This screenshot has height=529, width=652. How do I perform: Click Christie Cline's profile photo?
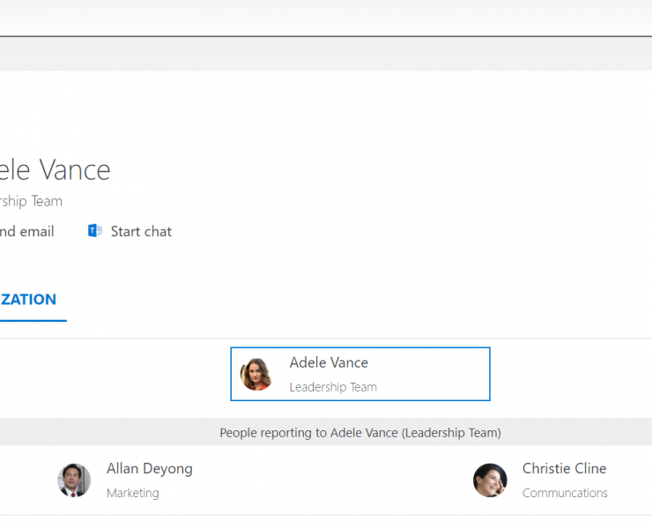[490, 481]
